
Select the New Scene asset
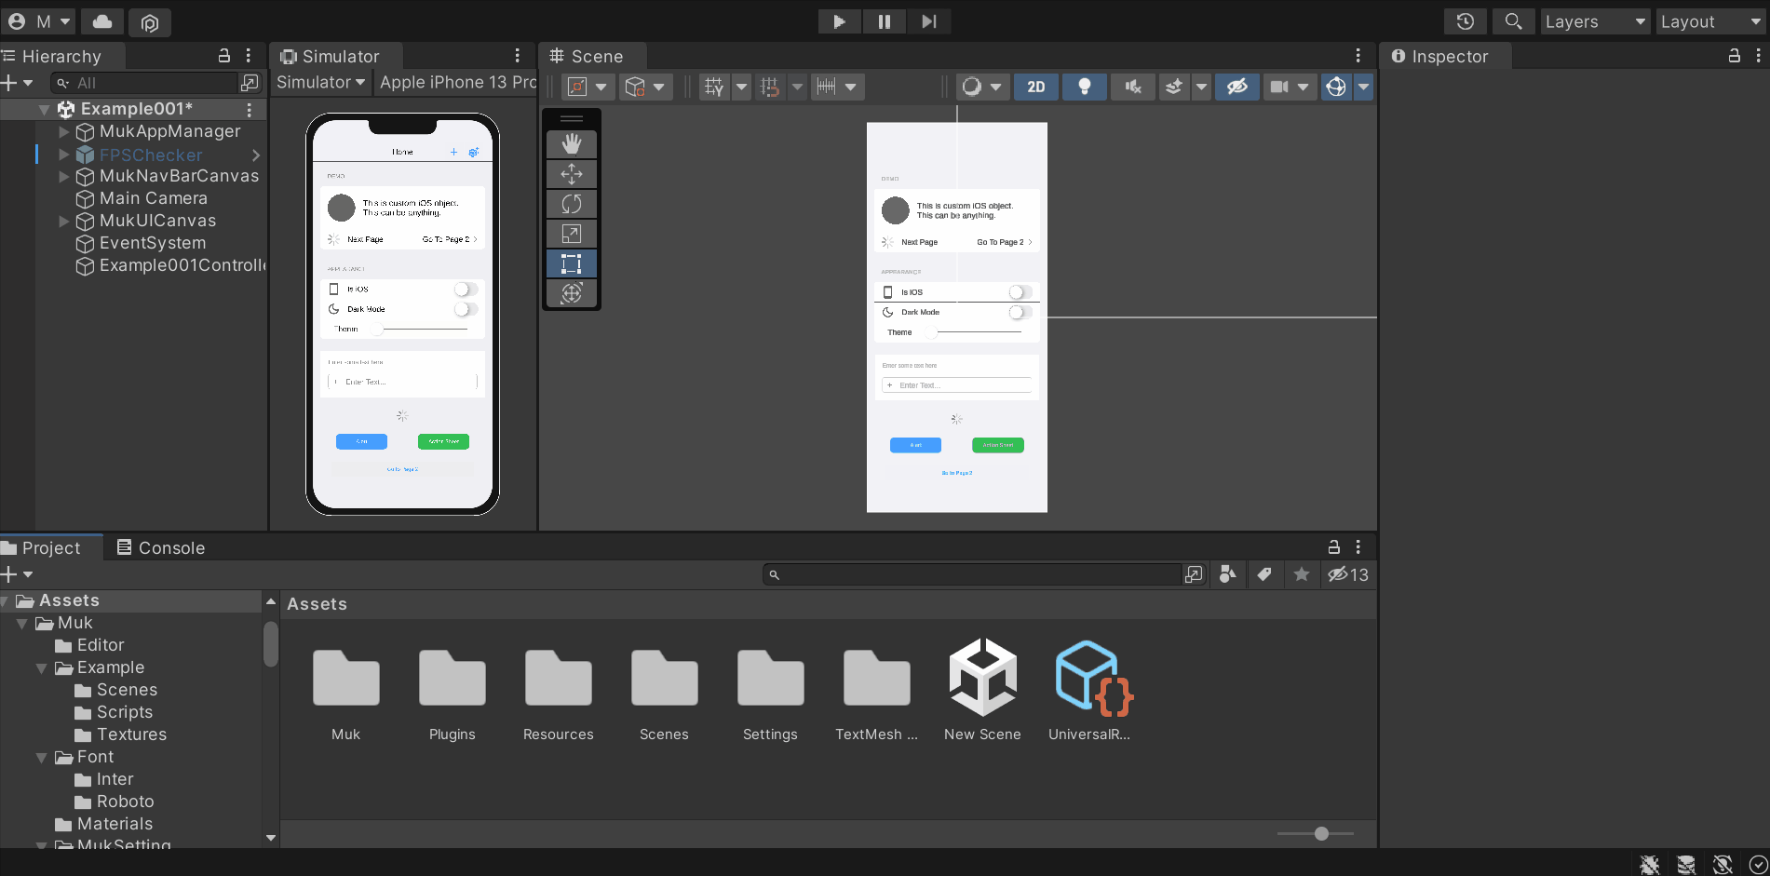pos(982,691)
